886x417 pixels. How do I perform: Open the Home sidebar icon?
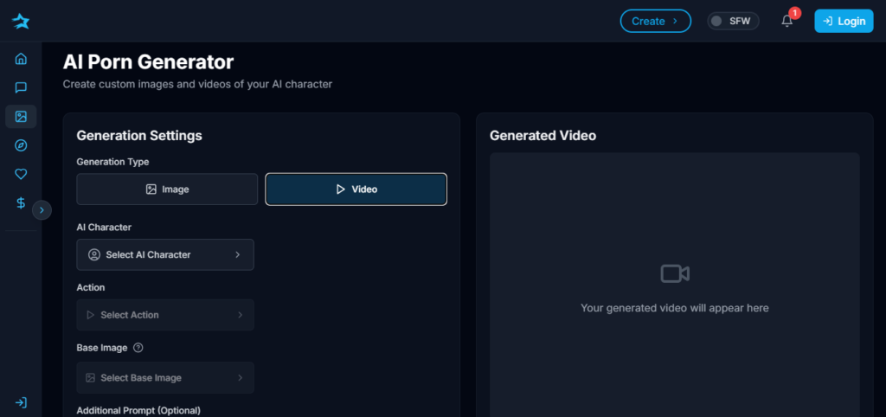[21, 59]
